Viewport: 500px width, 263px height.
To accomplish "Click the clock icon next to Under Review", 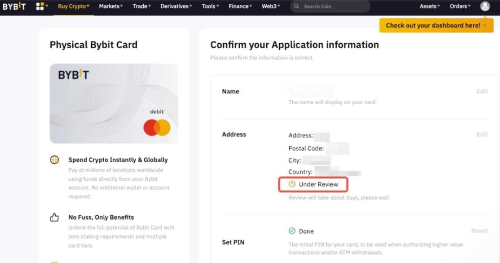I will tap(292, 184).
